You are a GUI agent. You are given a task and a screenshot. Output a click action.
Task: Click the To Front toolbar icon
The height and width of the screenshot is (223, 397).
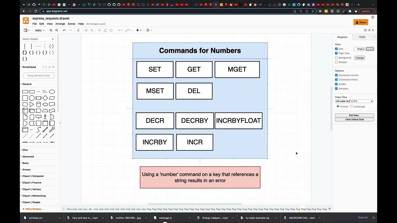tap(86, 30)
